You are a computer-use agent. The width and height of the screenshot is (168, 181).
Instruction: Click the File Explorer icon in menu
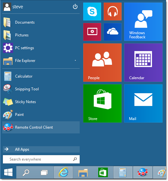pyautogui.click(x=8, y=61)
